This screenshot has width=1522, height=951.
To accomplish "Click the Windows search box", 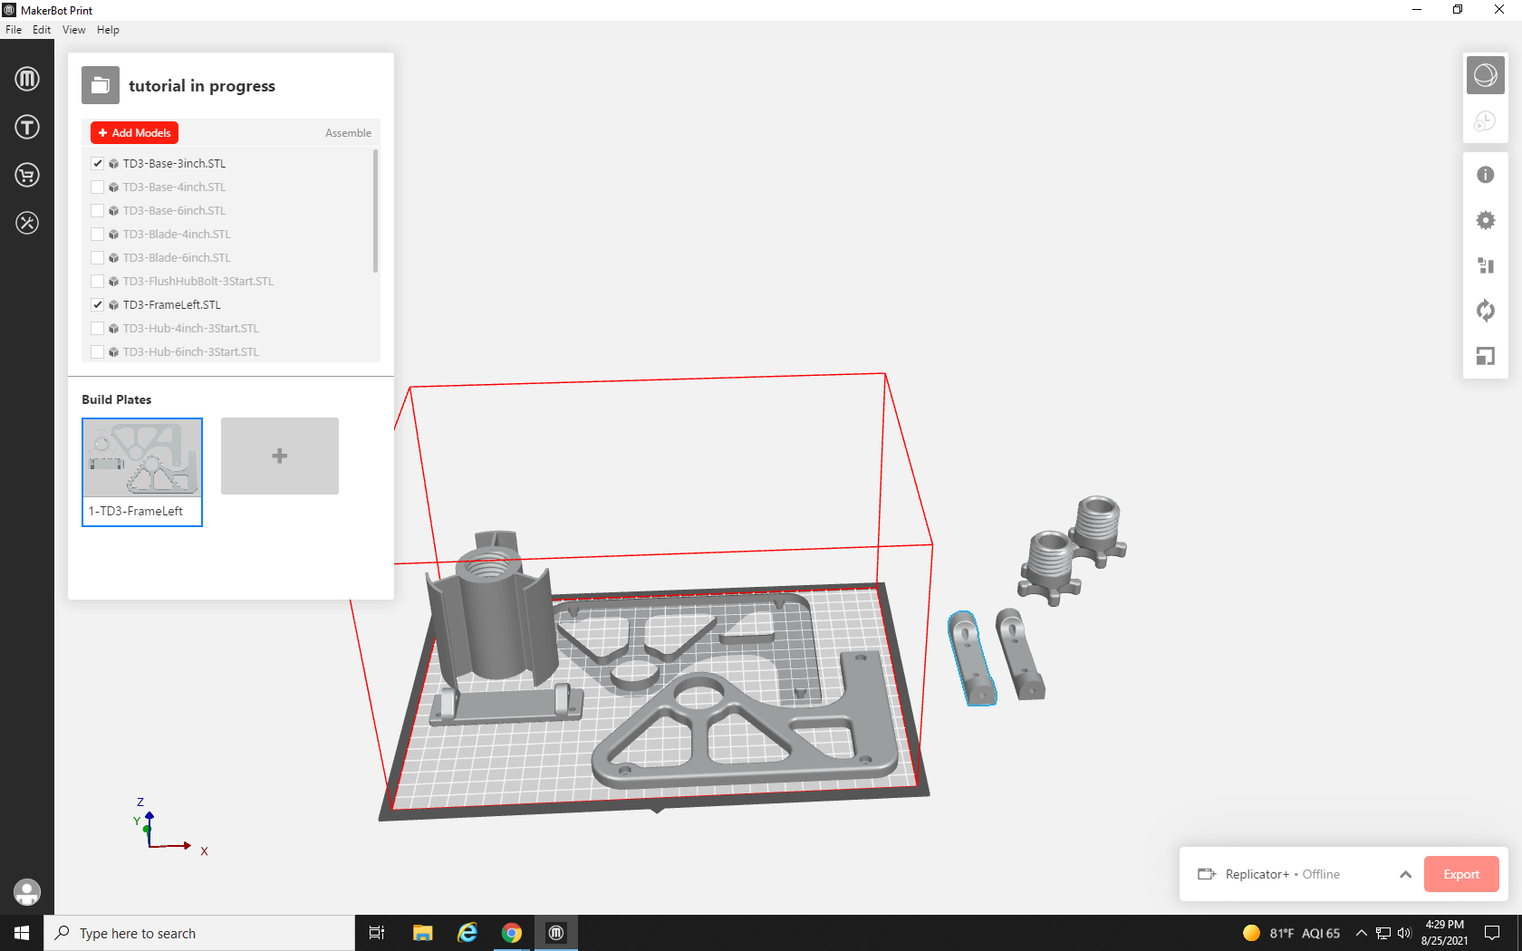I will [x=199, y=933].
